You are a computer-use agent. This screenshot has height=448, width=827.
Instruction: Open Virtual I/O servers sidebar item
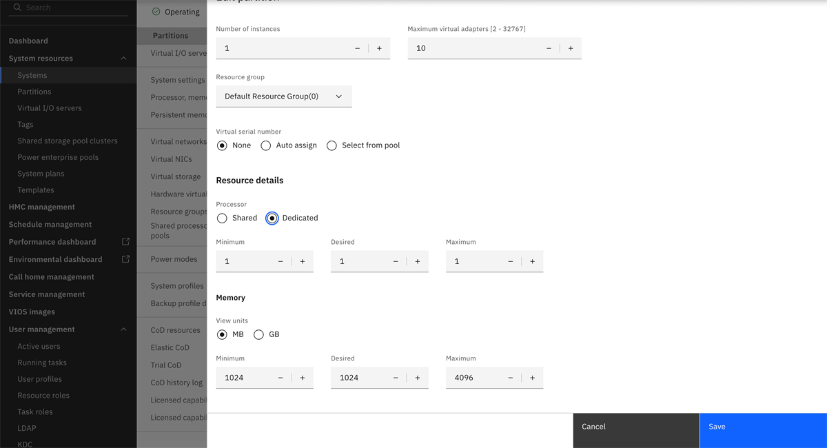[50, 108]
